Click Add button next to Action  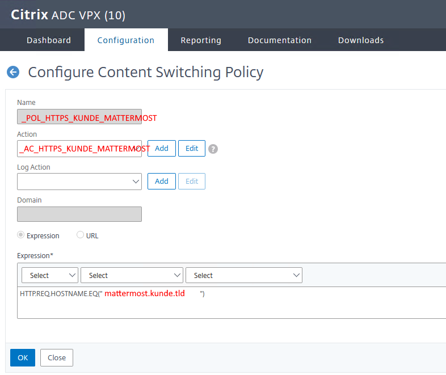point(162,149)
